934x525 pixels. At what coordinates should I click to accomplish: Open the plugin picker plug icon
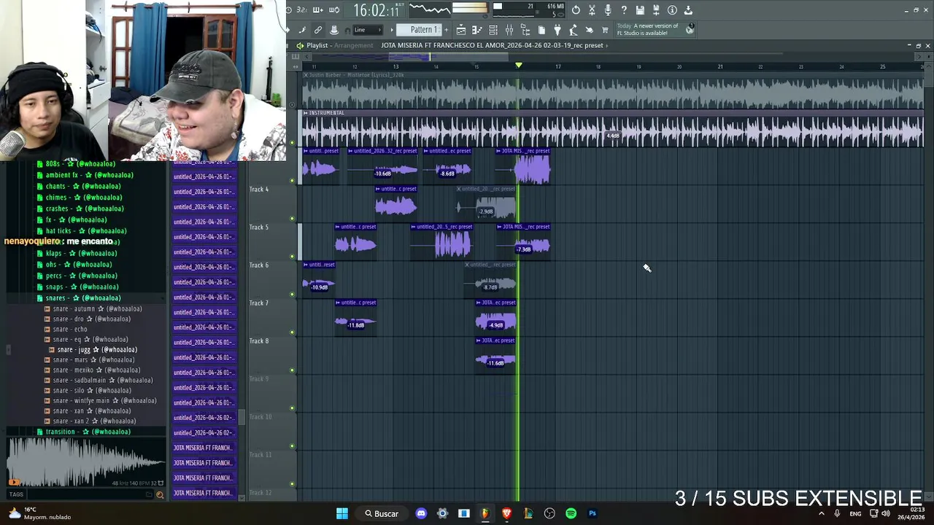click(x=557, y=30)
